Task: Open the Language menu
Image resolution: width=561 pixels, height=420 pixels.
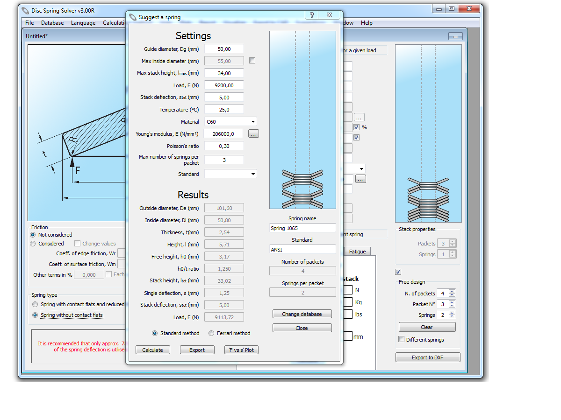Action: tap(83, 23)
